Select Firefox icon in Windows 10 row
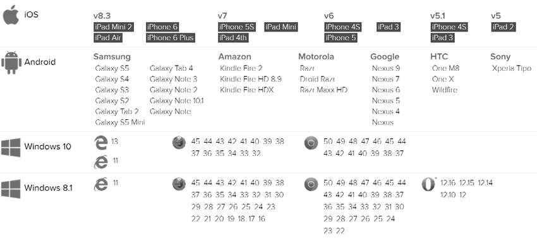This screenshot has width=537, height=238. [x=179, y=143]
